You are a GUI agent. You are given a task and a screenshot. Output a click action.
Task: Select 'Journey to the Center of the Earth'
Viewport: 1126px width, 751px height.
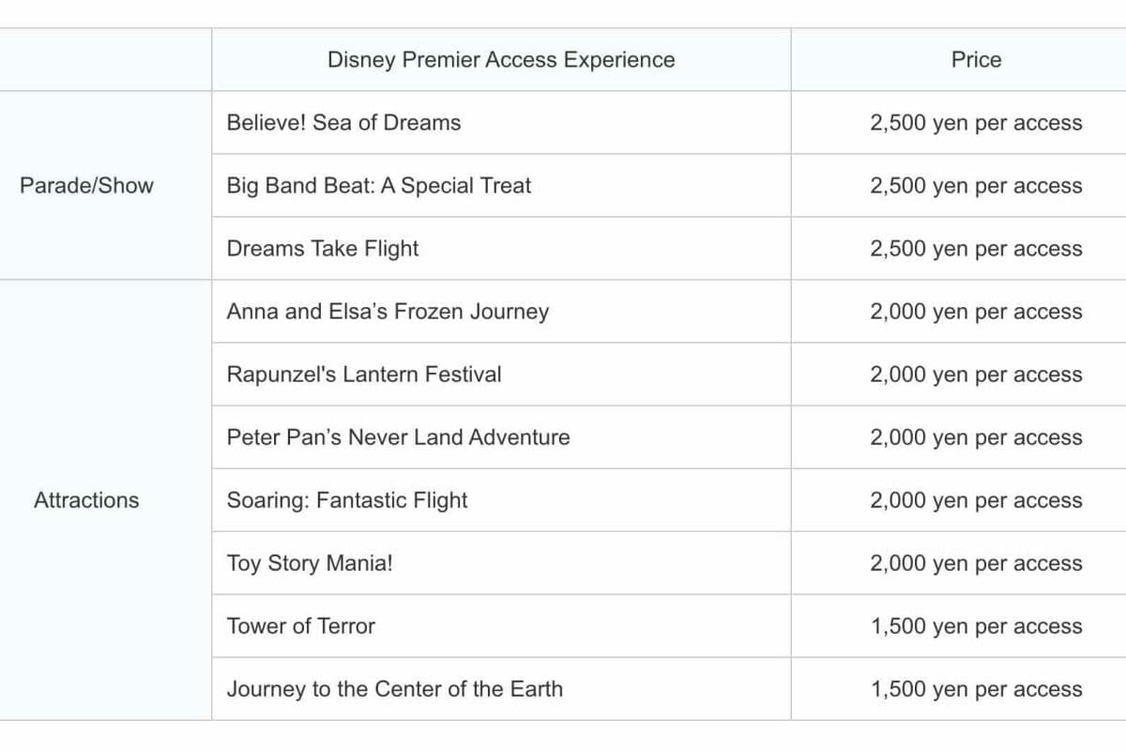pos(394,689)
